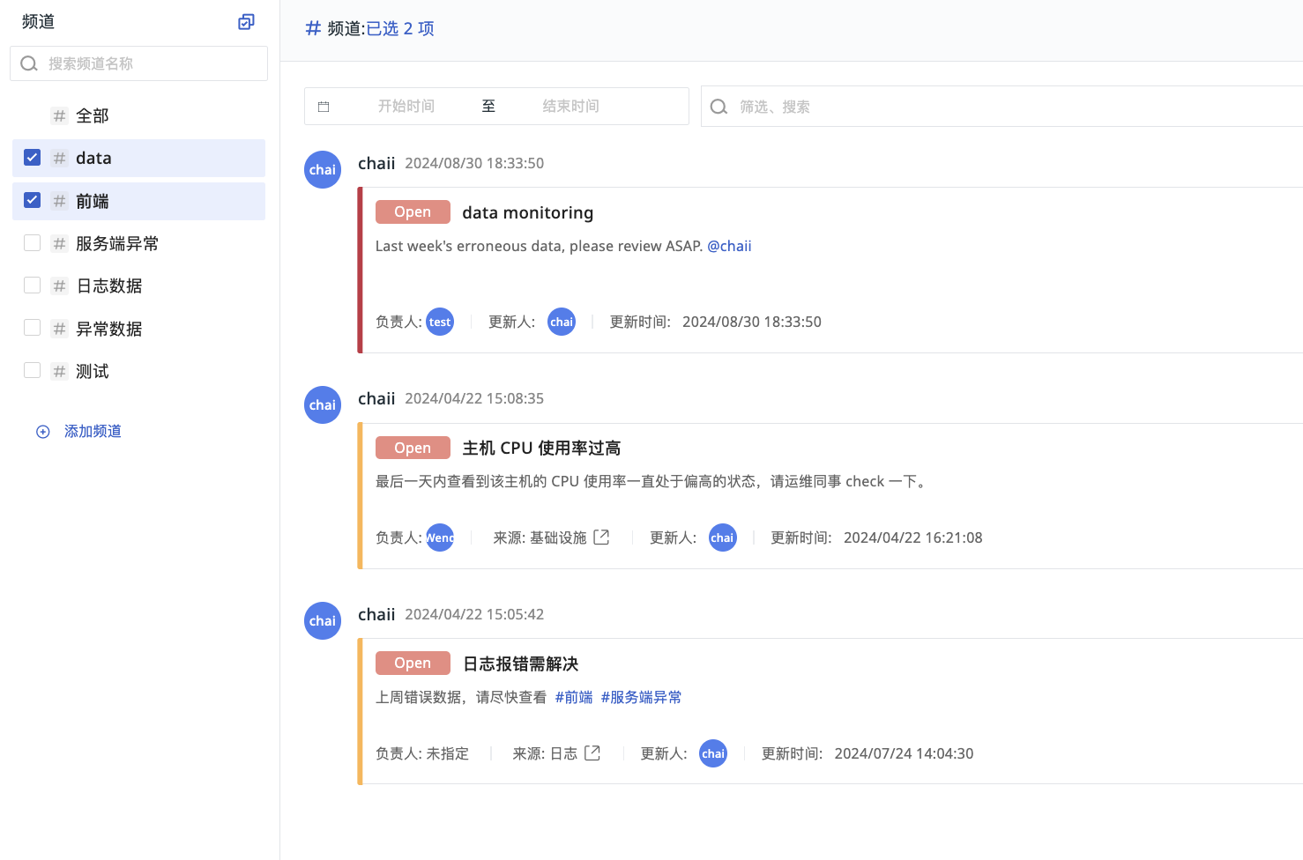
Task: Click timestamp 2024/08/30 18:33:50 beside chaii
Action: (474, 163)
